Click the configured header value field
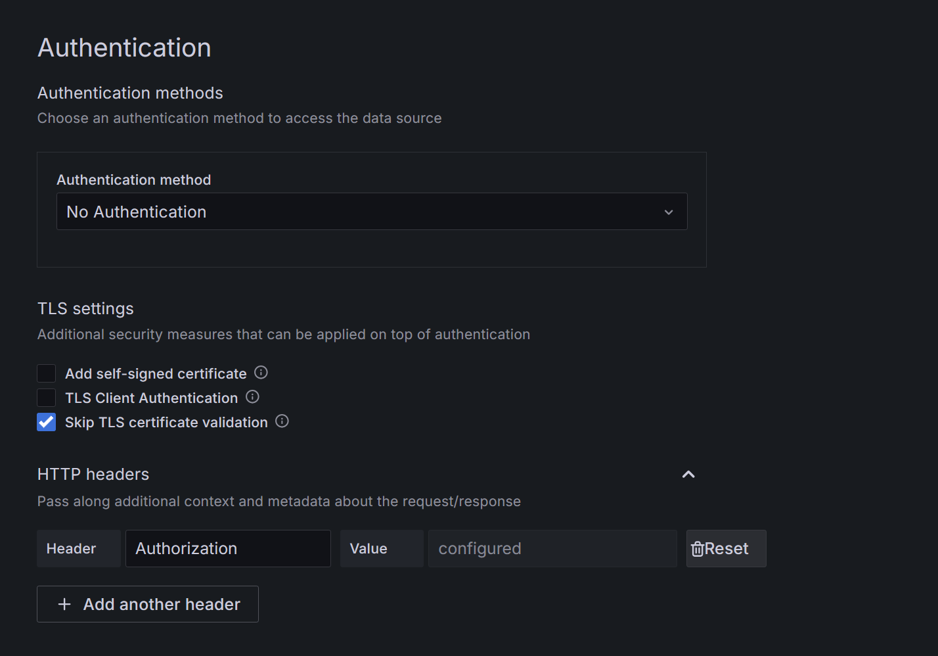Viewport: 938px width, 656px height. [552, 549]
